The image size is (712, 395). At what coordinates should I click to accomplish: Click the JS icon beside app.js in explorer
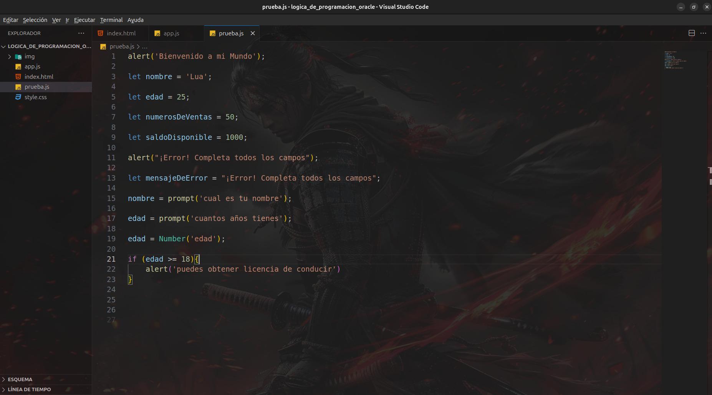(x=18, y=67)
